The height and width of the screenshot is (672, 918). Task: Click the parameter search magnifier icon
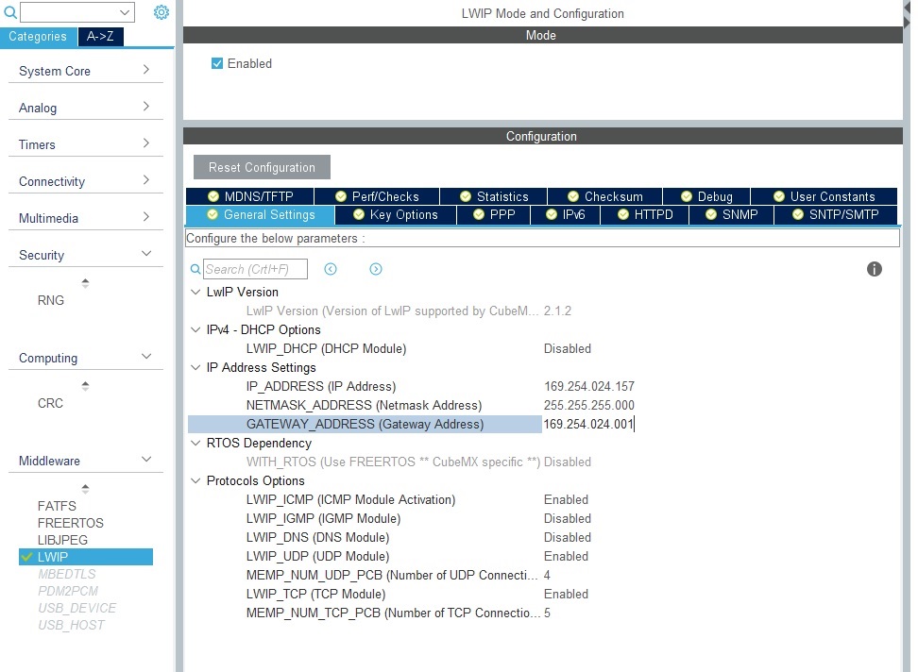pyautogui.click(x=195, y=269)
